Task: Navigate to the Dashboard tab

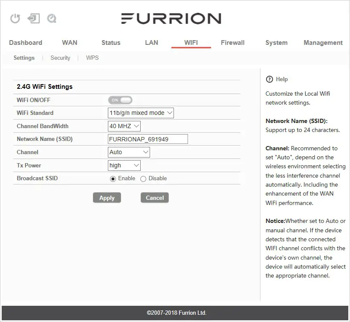Action: tap(26, 43)
